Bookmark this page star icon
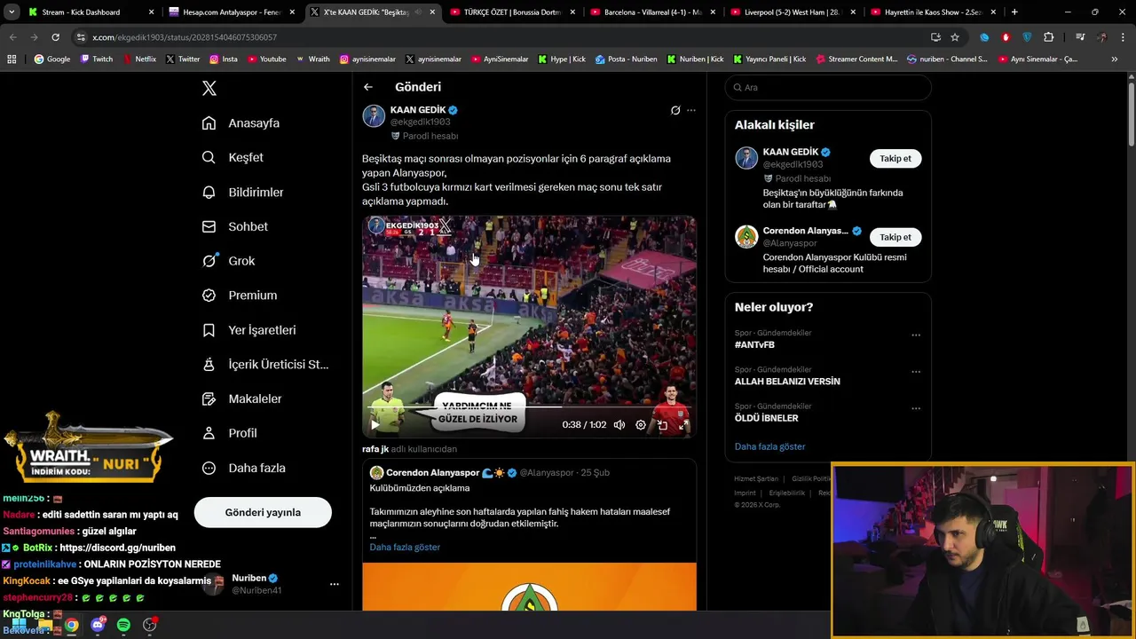Screen dimensions: 1136x639 click(955, 37)
